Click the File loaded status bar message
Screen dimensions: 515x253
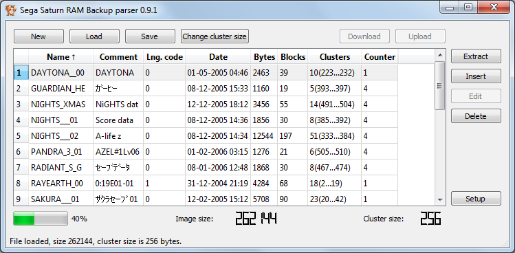point(96,241)
